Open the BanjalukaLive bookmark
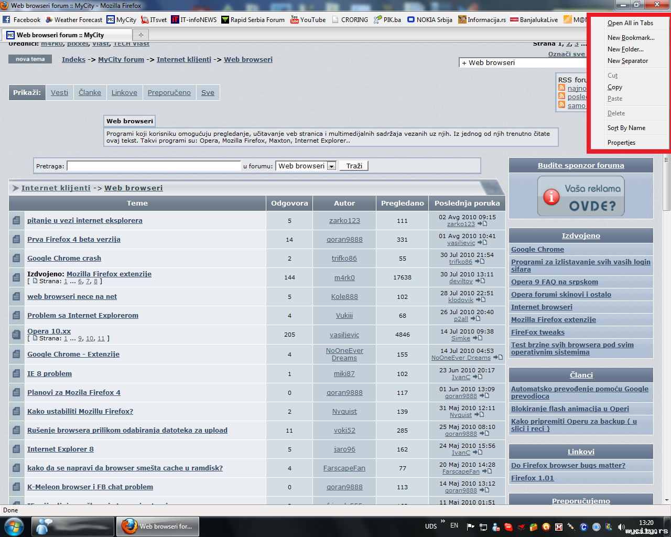671x537 pixels. coord(534,20)
